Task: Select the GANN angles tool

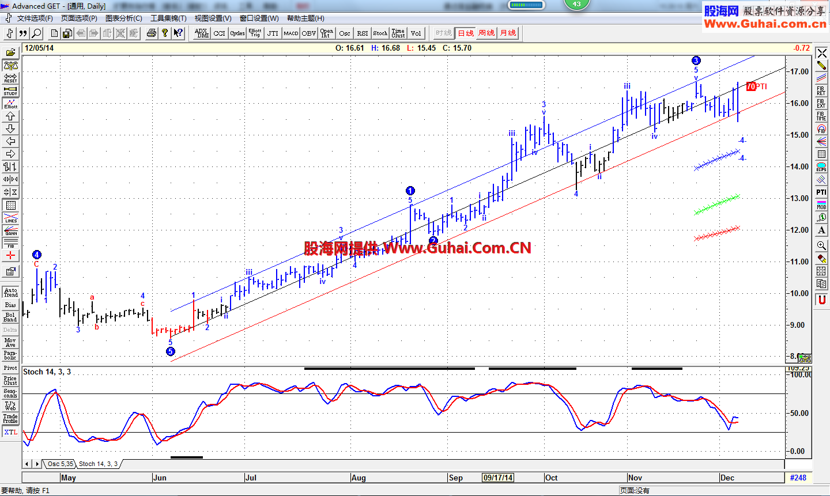Action: 10,230
